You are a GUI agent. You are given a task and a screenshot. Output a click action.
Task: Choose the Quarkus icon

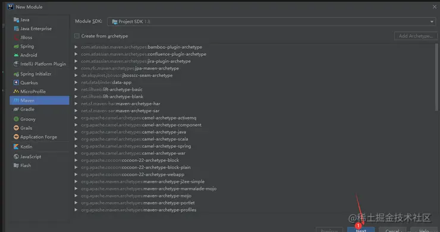(x=16, y=83)
